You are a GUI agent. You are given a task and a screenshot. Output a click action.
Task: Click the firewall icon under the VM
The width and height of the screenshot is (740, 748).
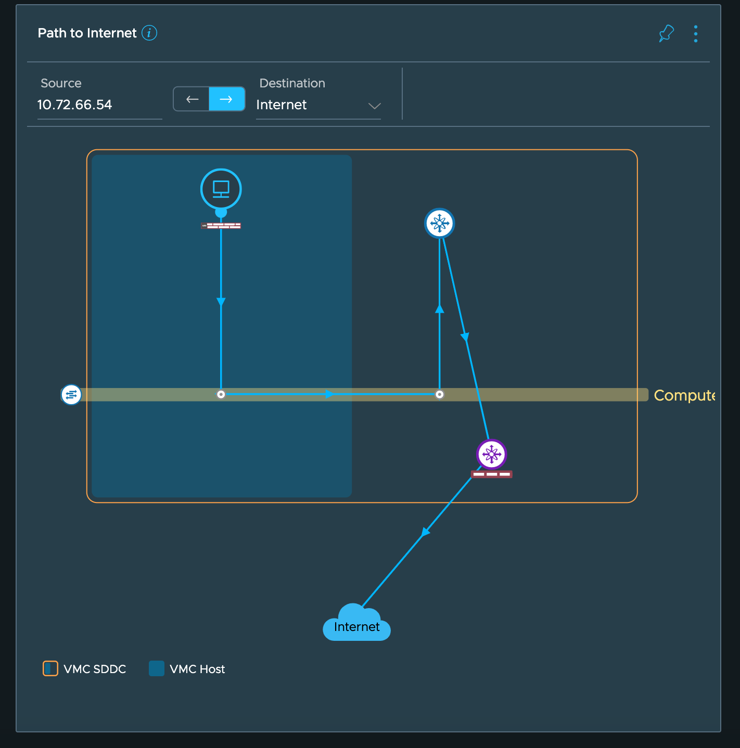click(x=221, y=226)
